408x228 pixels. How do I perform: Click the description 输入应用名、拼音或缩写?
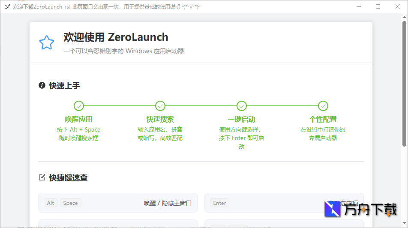click(160, 134)
